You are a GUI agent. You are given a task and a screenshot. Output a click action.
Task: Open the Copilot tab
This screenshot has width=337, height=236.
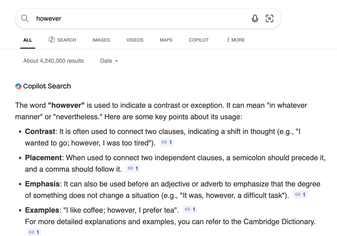click(199, 40)
